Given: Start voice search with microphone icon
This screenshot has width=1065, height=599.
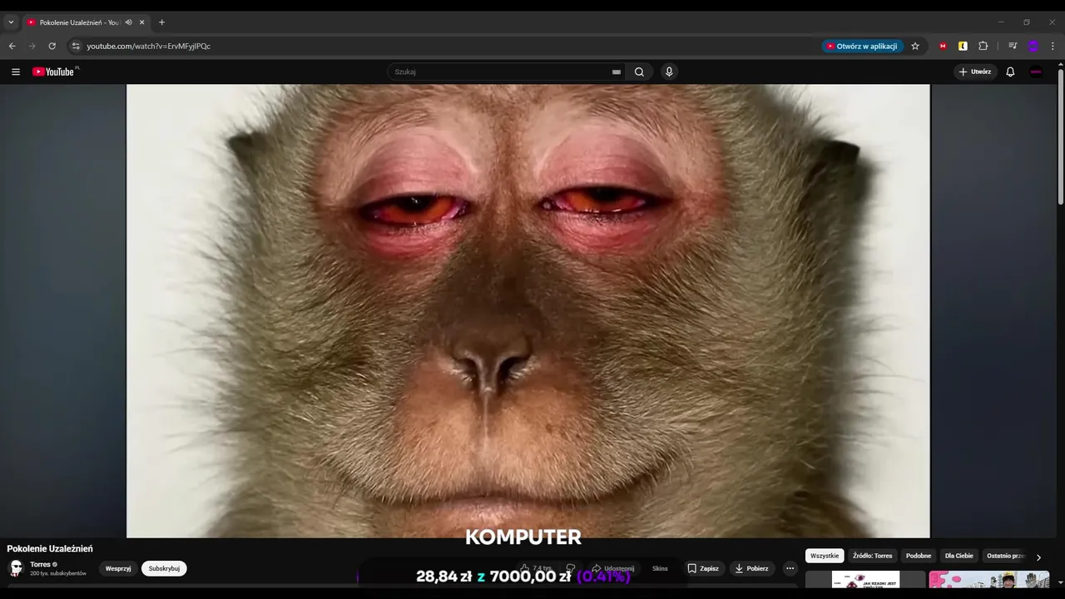Looking at the screenshot, I should pos(669,72).
